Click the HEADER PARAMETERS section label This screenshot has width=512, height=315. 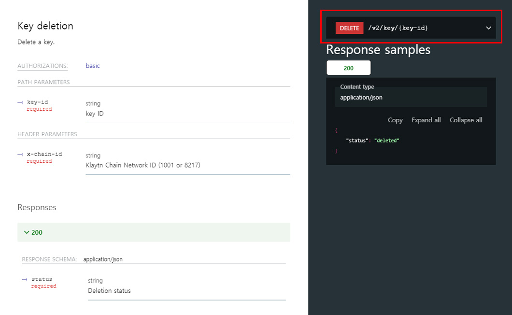[x=47, y=134]
